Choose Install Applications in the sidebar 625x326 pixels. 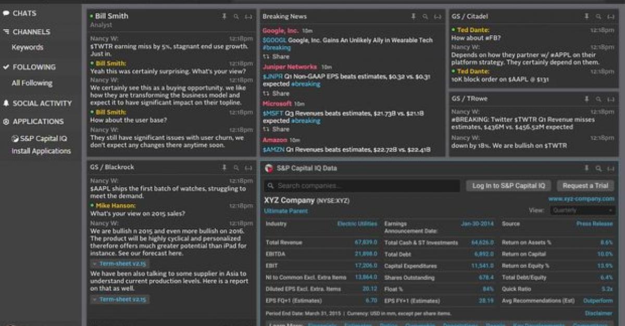pyautogui.click(x=41, y=151)
